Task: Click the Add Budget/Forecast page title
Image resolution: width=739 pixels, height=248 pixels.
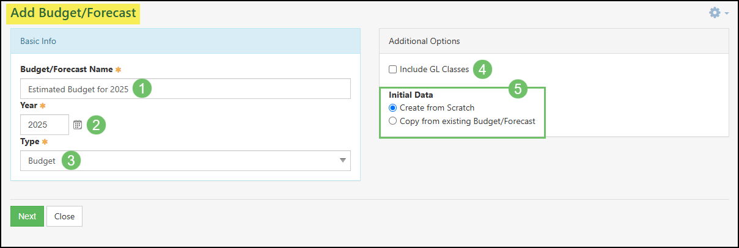Action: [x=73, y=13]
